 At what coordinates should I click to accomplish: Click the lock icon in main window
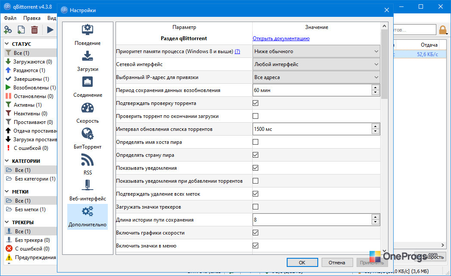443,30
